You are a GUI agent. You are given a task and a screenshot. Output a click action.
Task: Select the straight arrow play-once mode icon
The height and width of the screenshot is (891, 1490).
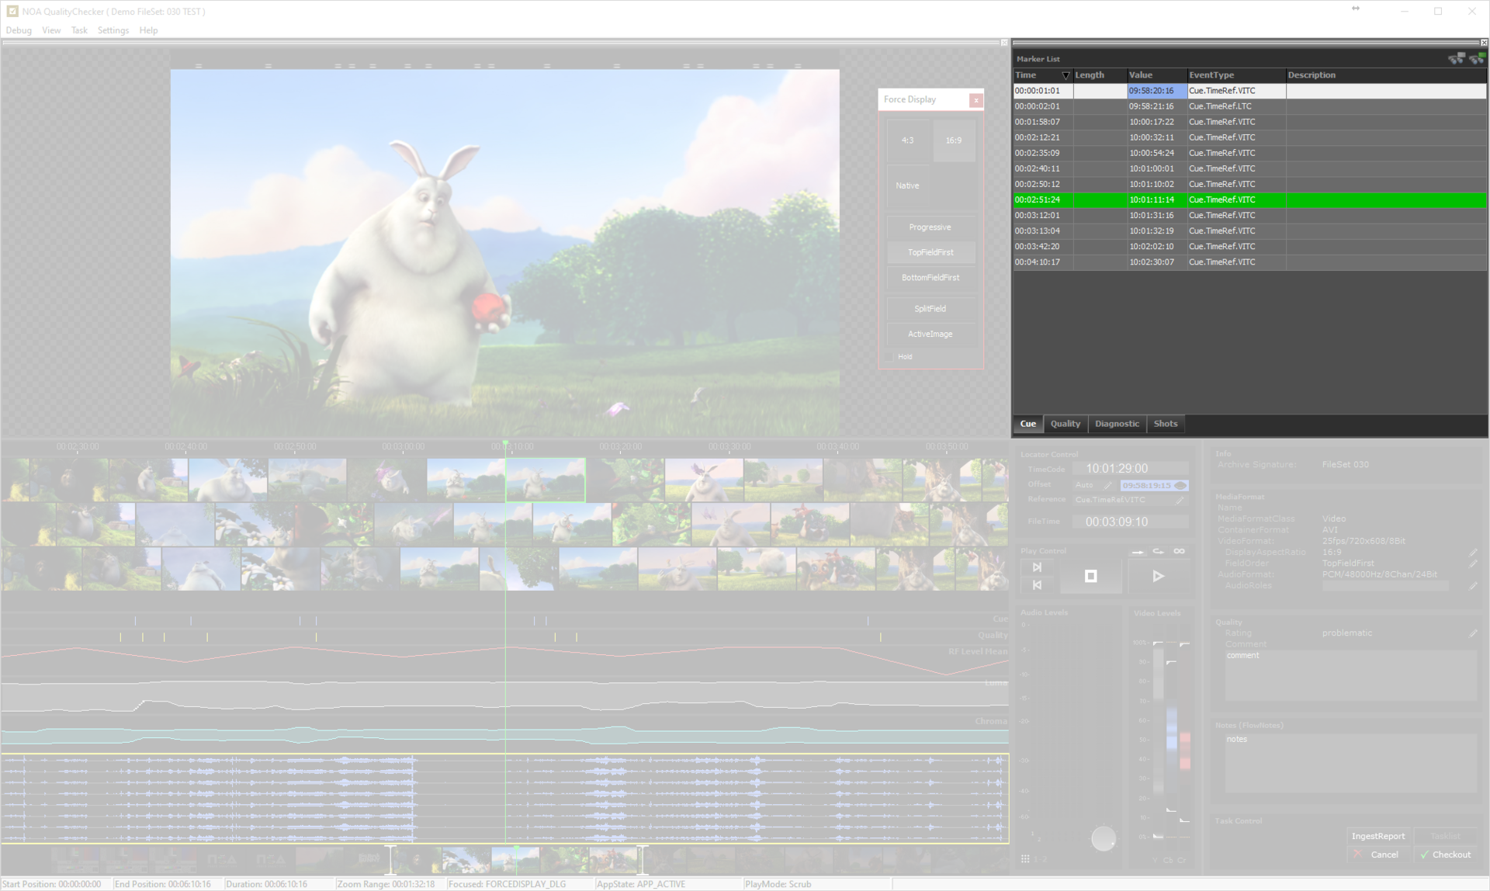click(x=1138, y=551)
